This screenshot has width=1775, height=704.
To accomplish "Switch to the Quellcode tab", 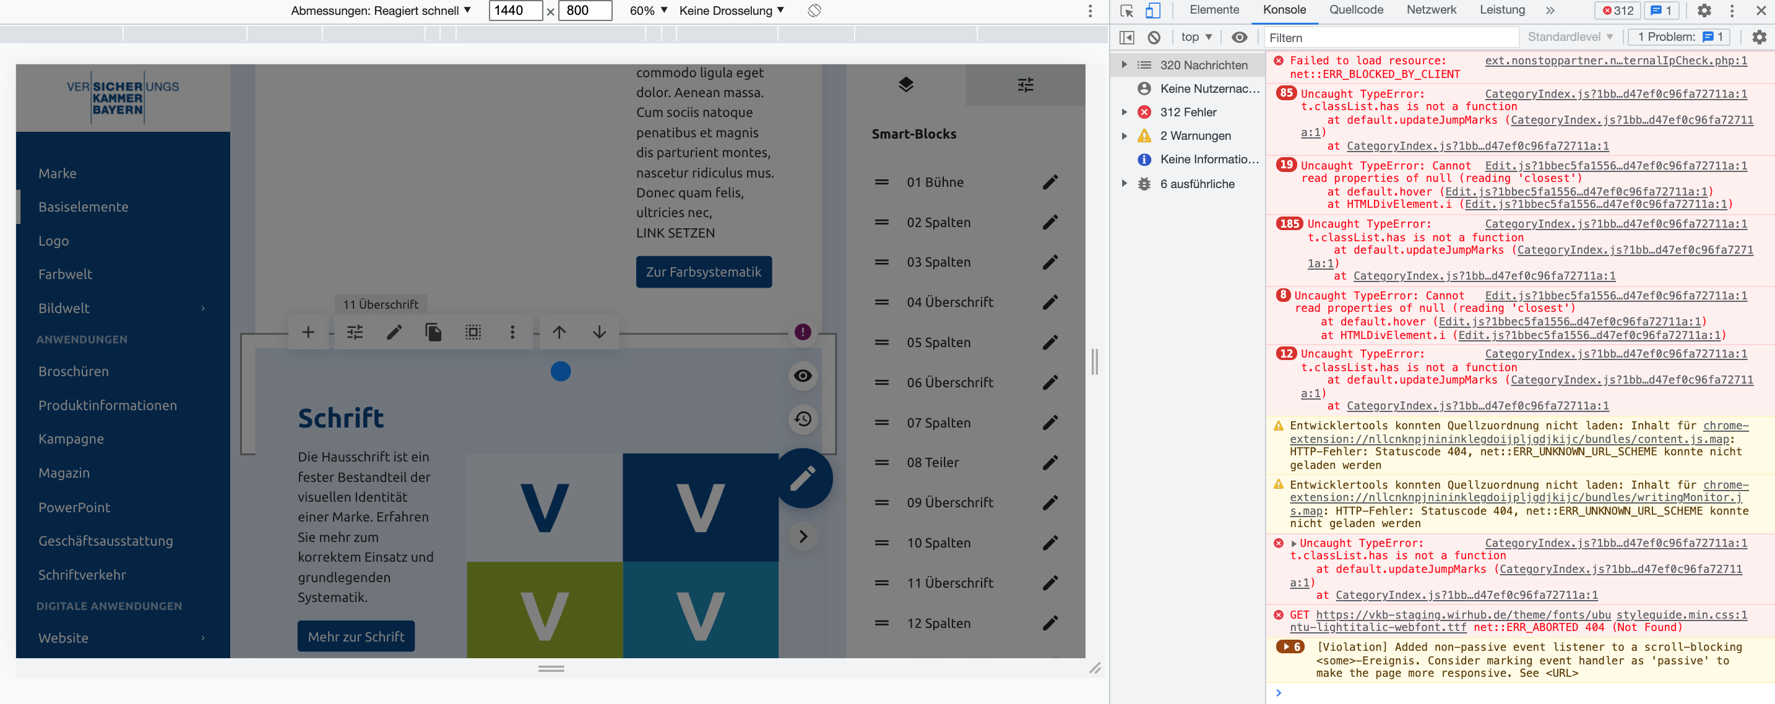I will pyautogui.click(x=1355, y=10).
